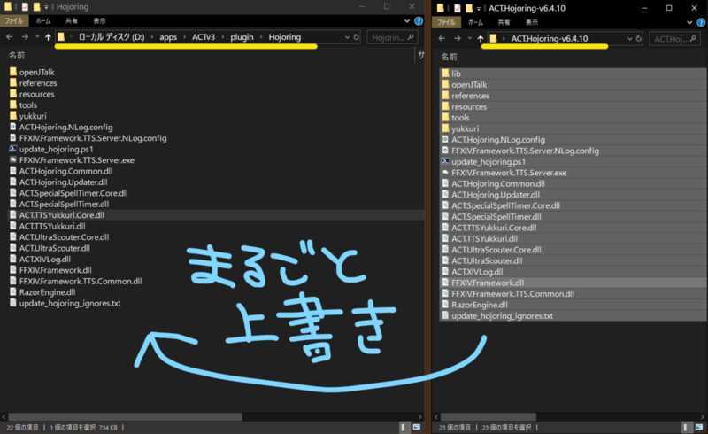Click Hojoring breadcrumb in address bar

pyautogui.click(x=284, y=37)
